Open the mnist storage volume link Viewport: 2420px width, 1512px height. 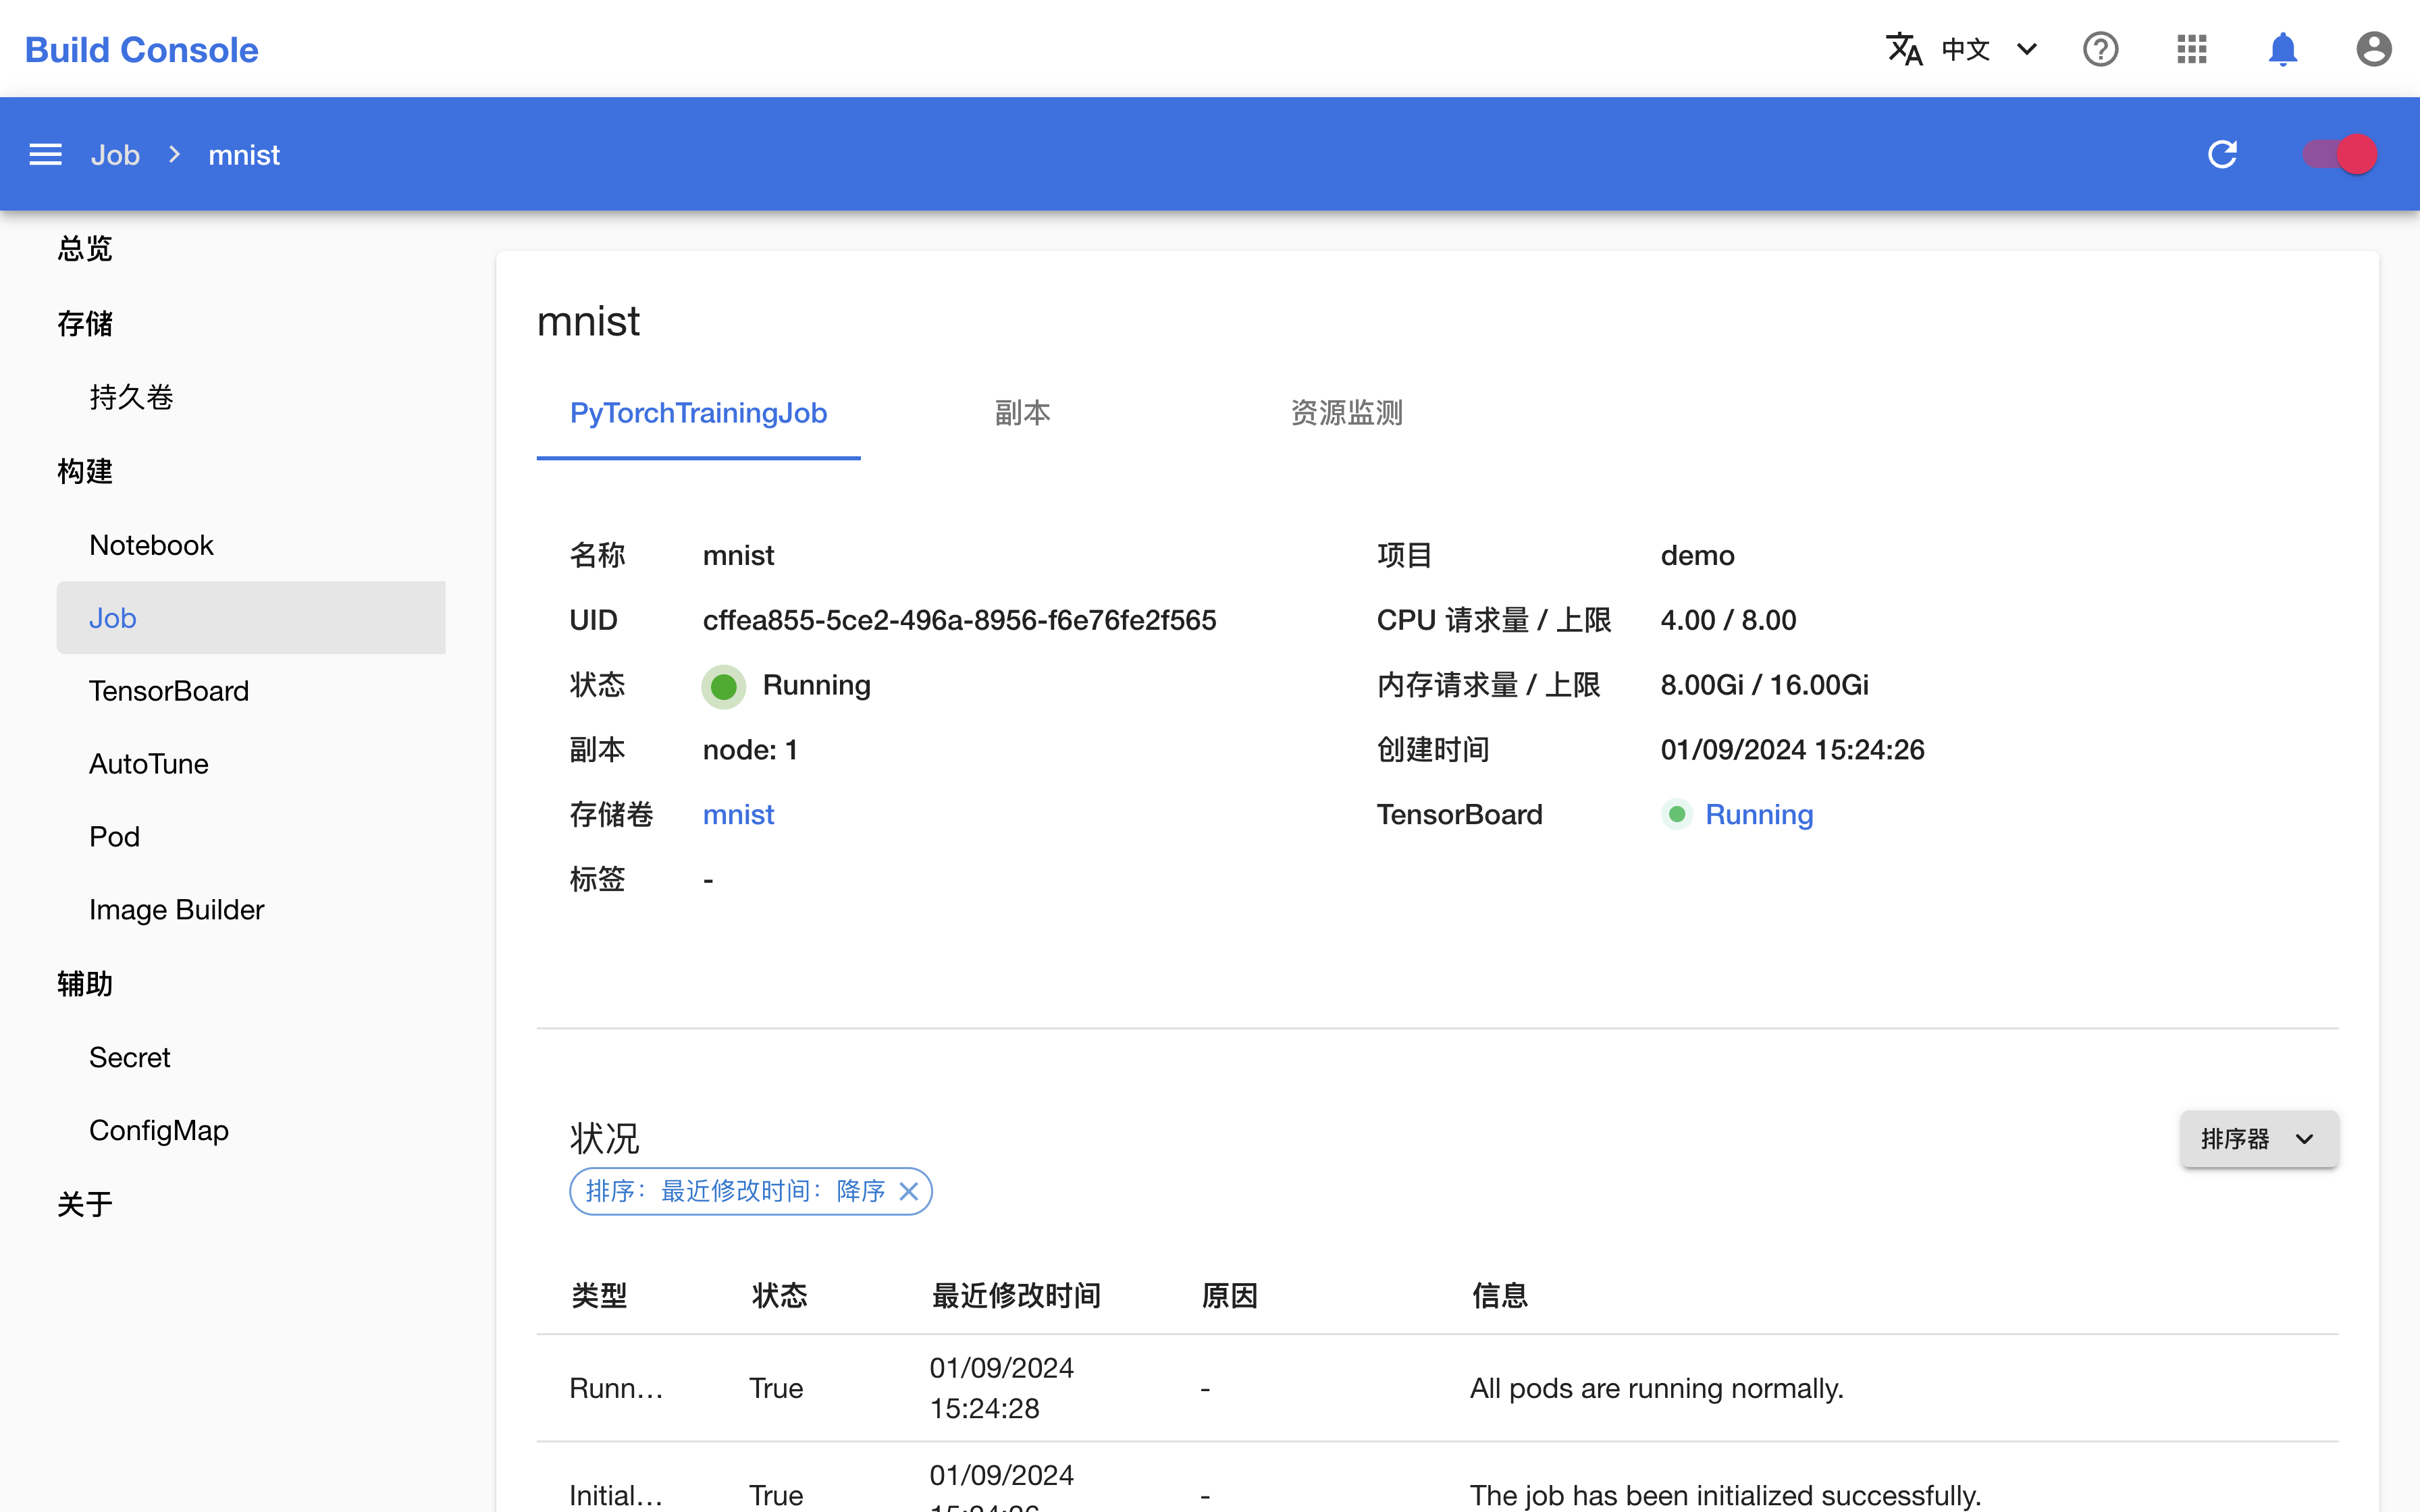tap(738, 815)
